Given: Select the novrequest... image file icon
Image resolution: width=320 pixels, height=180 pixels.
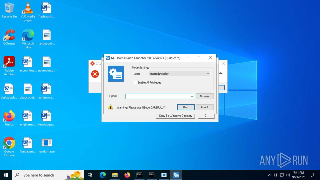Looking at the screenshot, I should [46, 64].
